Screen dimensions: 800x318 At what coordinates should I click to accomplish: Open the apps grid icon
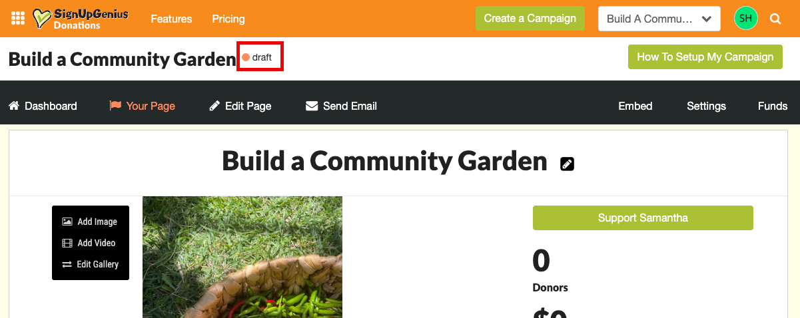click(x=18, y=19)
